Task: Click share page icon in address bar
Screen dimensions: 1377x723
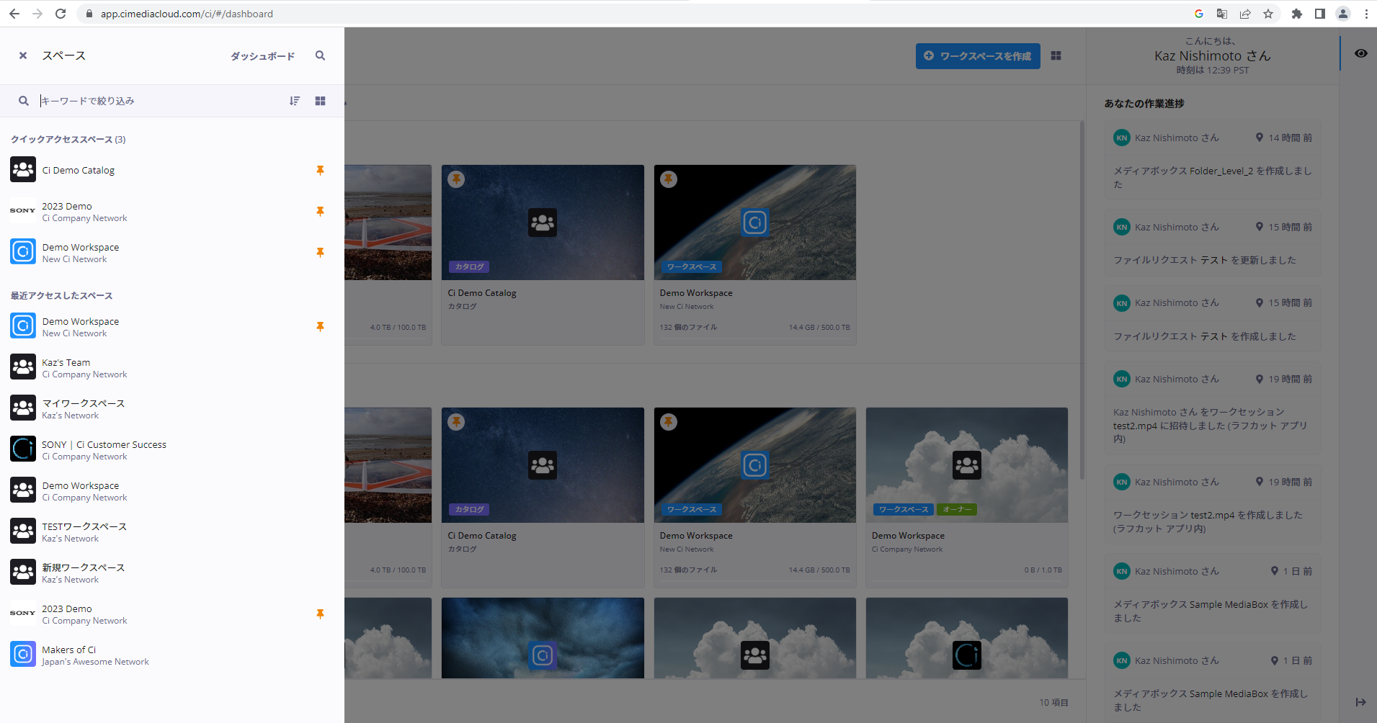Action: pyautogui.click(x=1245, y=14)
